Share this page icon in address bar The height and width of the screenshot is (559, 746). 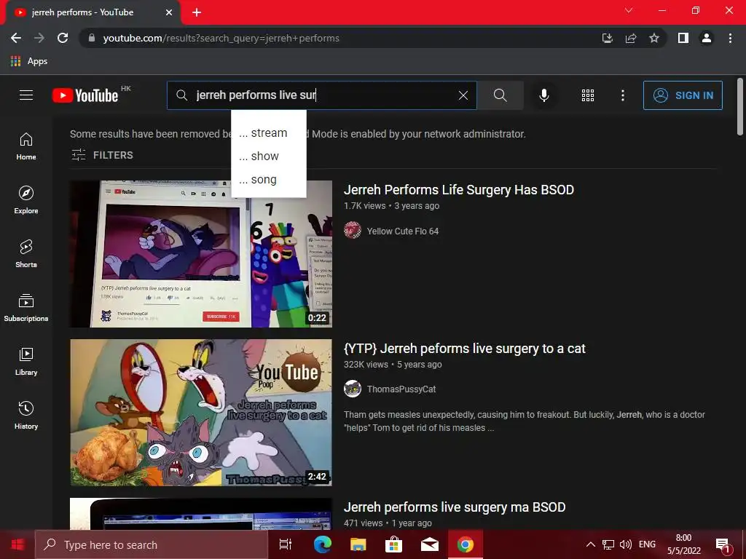[x=631, y=38]
